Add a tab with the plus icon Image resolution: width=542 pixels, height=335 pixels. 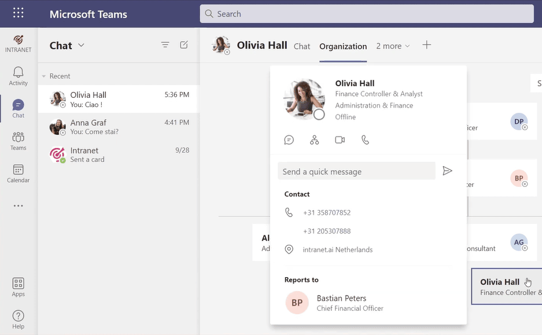(427, 45)
